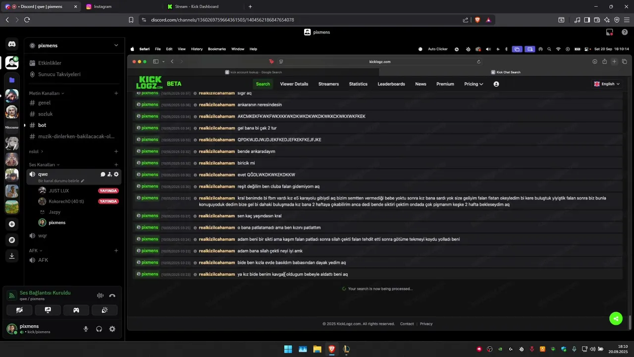Viewport: 634px width, 357px height.
Task: Deafen audio with headphone icon
Action: pos(99,329)
